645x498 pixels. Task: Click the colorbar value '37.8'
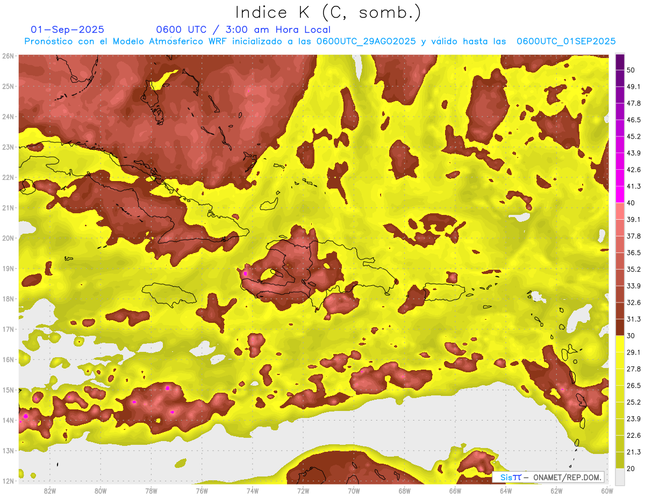tap(633, 236)
